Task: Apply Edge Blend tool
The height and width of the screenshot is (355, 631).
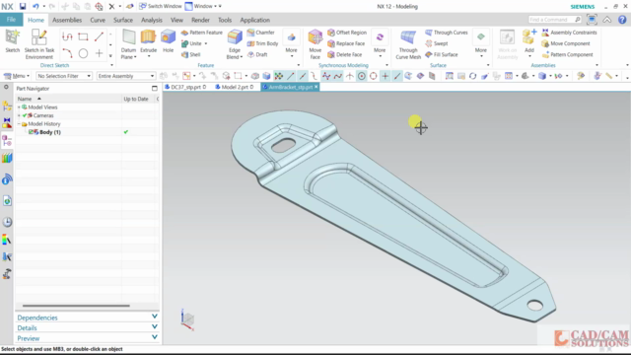Action: [235, 44]
